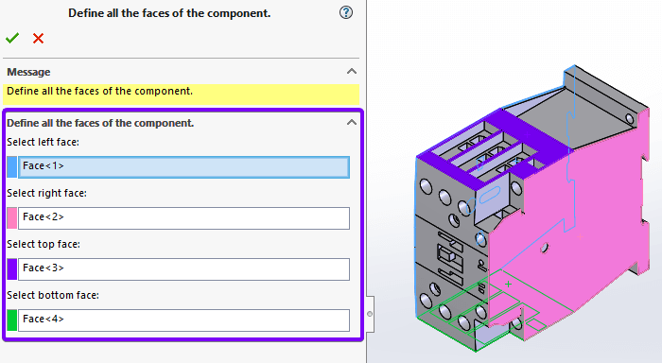Click the yellow message text
Viewport: 662px width, 363px height.
(99, 91)
